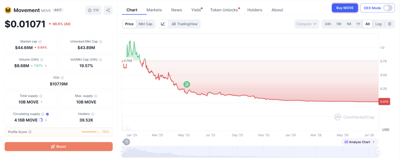Click the 39.52K holders value
Viewport: 400px width, 158px height.
pos(86,120)
